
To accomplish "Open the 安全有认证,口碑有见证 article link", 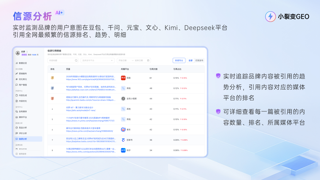I will (x=91, y=139).
